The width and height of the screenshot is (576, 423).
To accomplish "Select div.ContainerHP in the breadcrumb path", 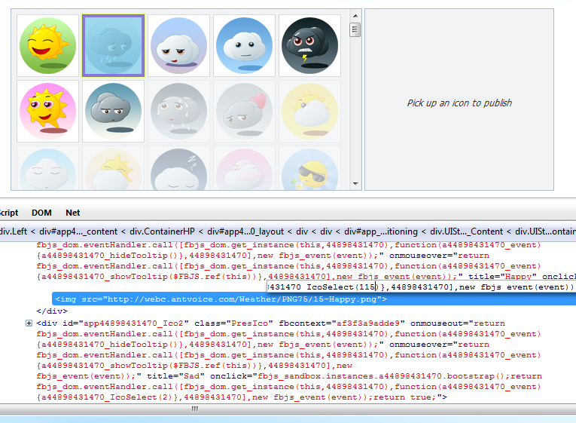I will [x=162, y=231].
